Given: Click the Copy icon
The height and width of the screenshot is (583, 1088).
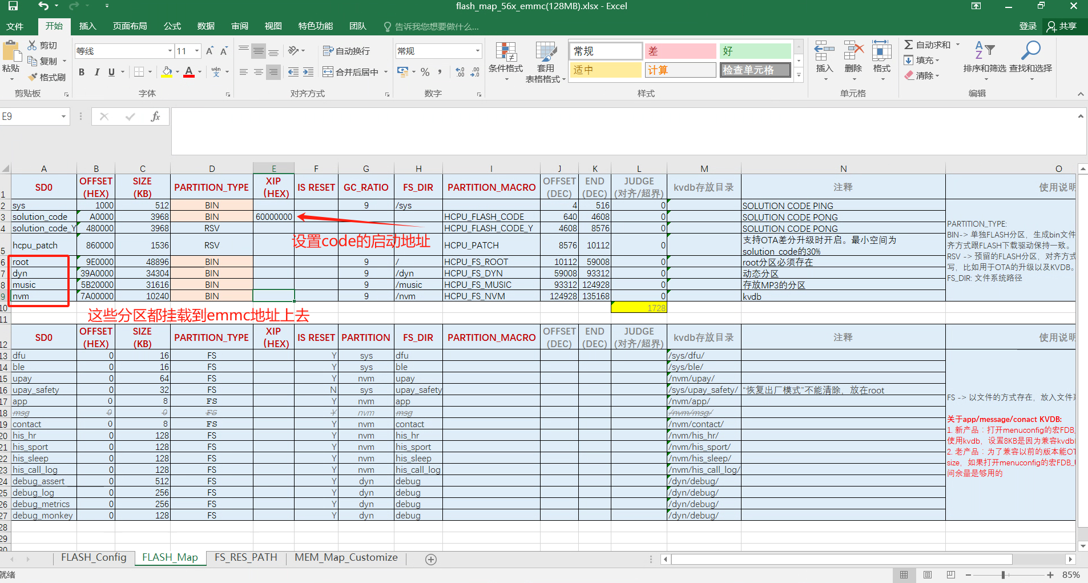Looking at the screenshot, I should [x=32, y=61].
